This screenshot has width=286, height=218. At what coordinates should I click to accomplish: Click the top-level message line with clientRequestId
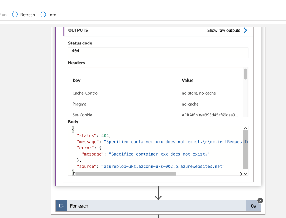162,142
